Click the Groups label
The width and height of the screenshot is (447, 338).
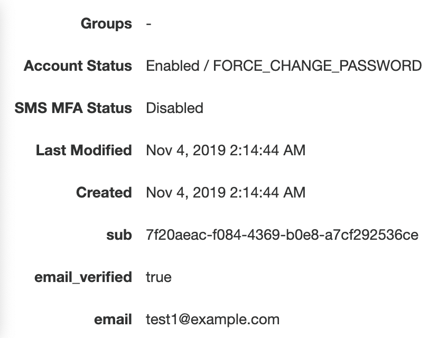[106, 24]
